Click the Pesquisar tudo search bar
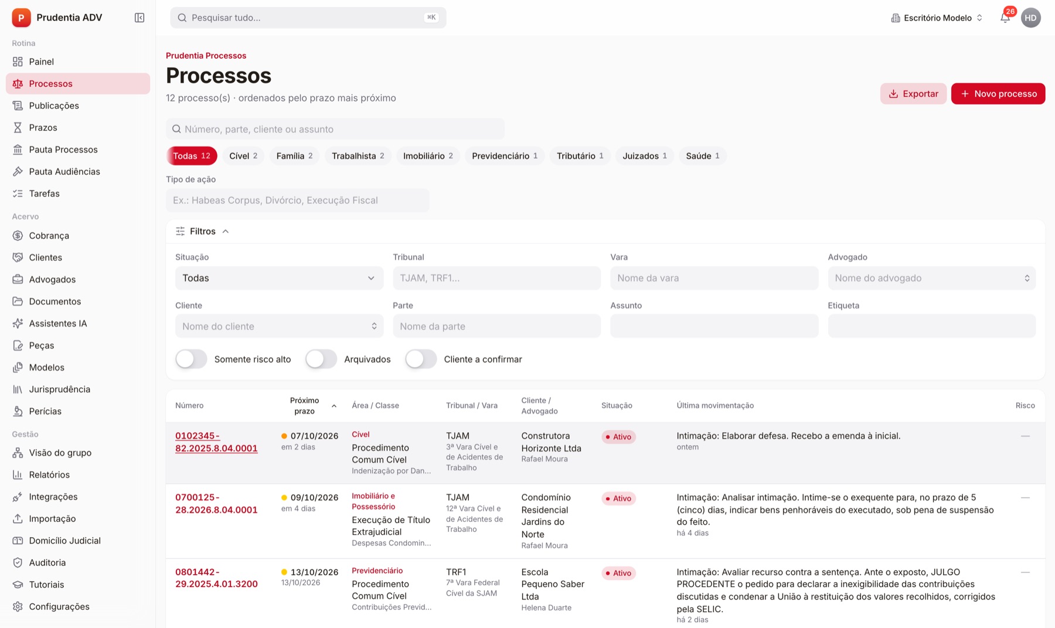 (308, 18)
